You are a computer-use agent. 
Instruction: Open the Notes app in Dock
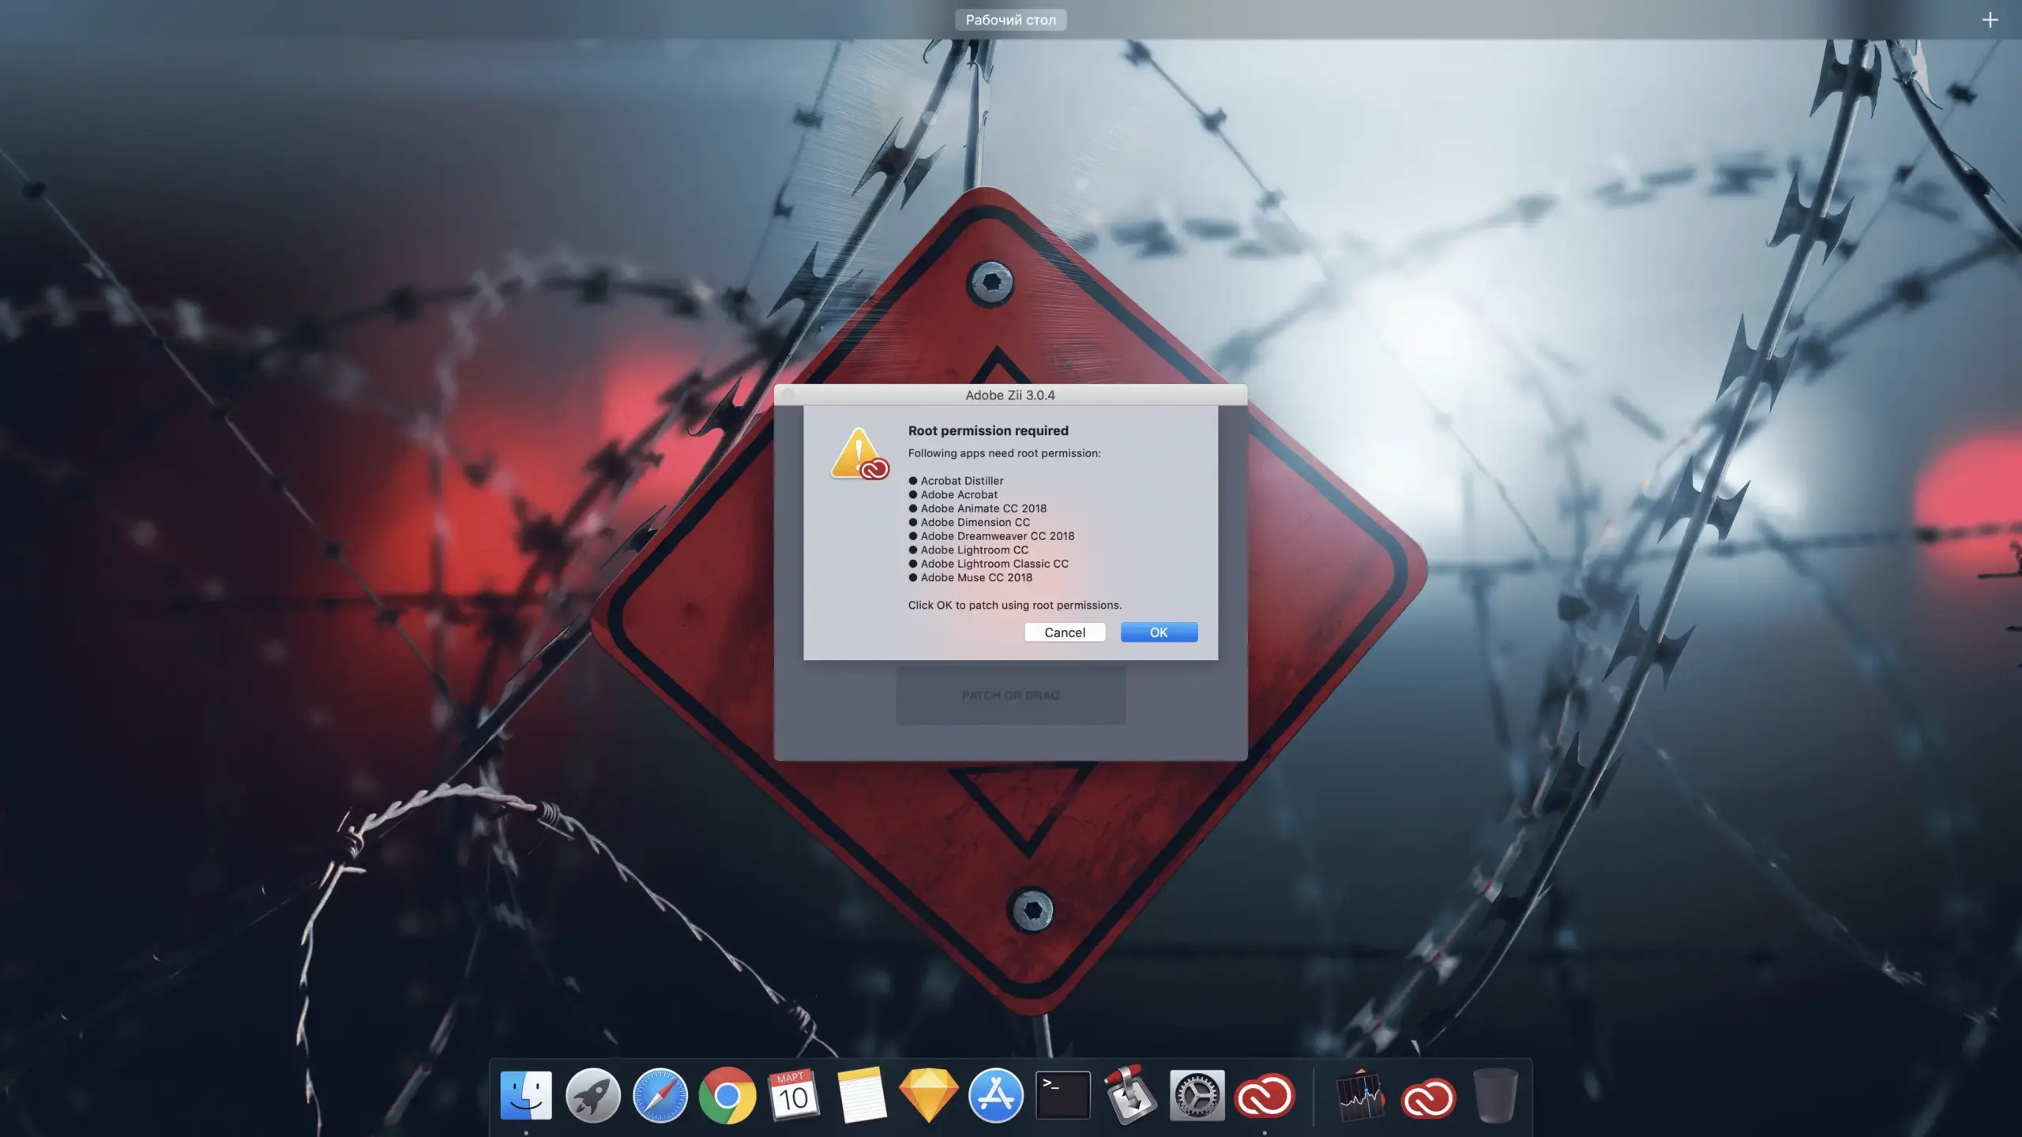pos(861,1095)
